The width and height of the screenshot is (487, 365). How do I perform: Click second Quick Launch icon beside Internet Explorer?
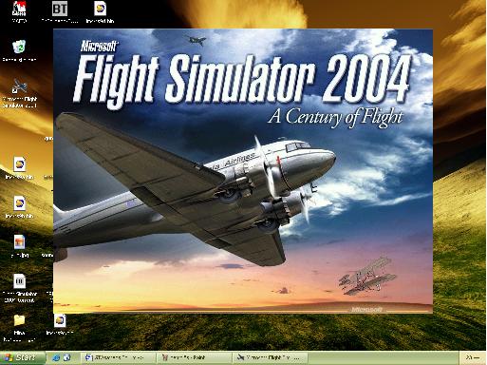click(66, 358)
